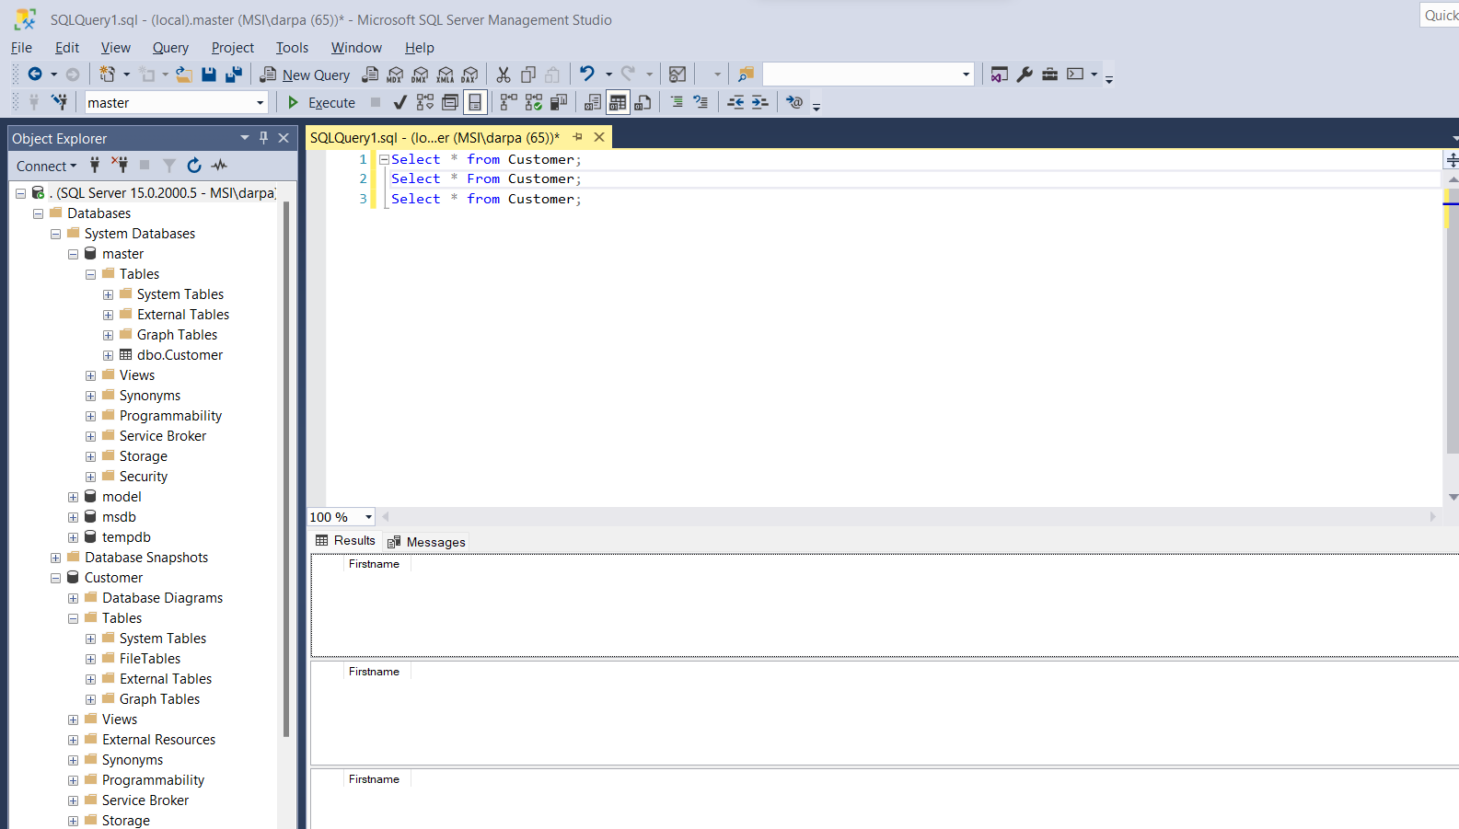Click the Navigate Backward arrow icon
This screenshot has width=1459, height=829.
[x=35, y=75]
